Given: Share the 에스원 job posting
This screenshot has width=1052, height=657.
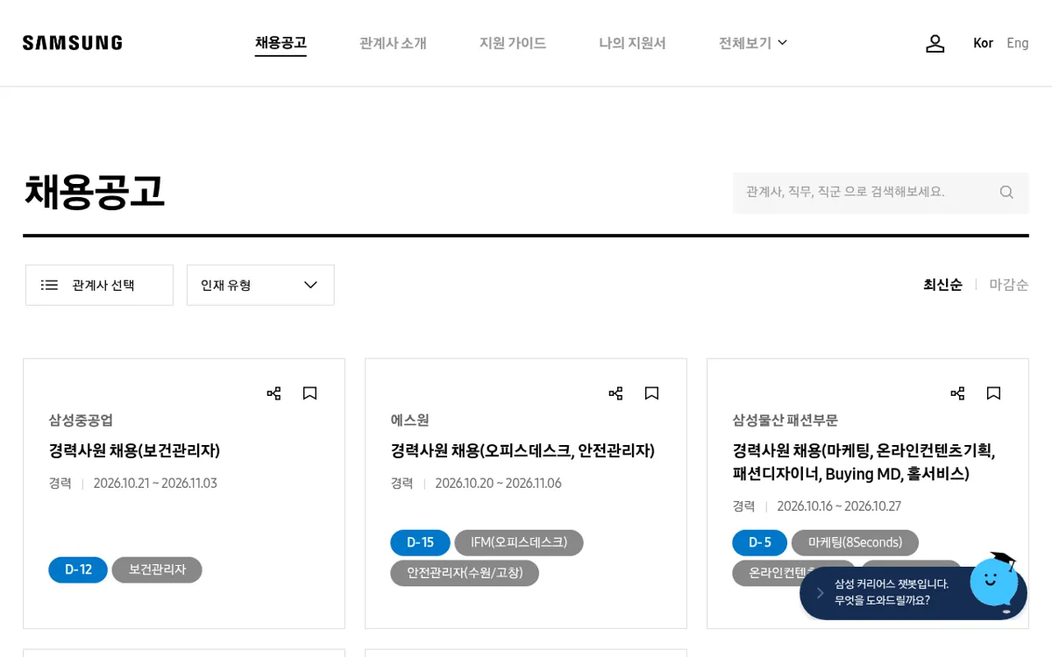Looking at the screenshot, I should (x=615, y=393).
